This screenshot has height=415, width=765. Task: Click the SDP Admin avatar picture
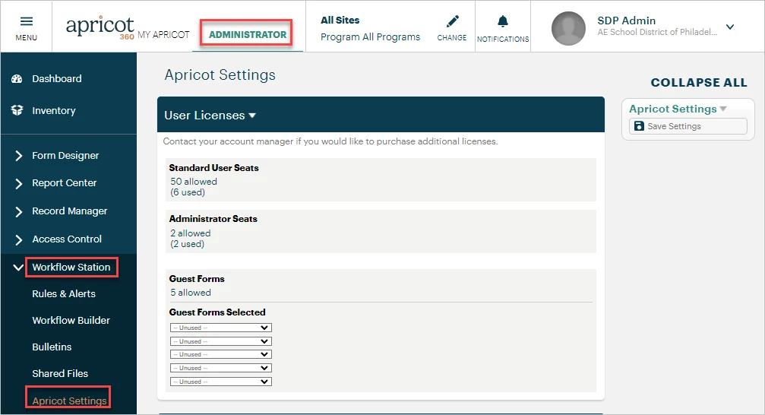pos(568,28)
